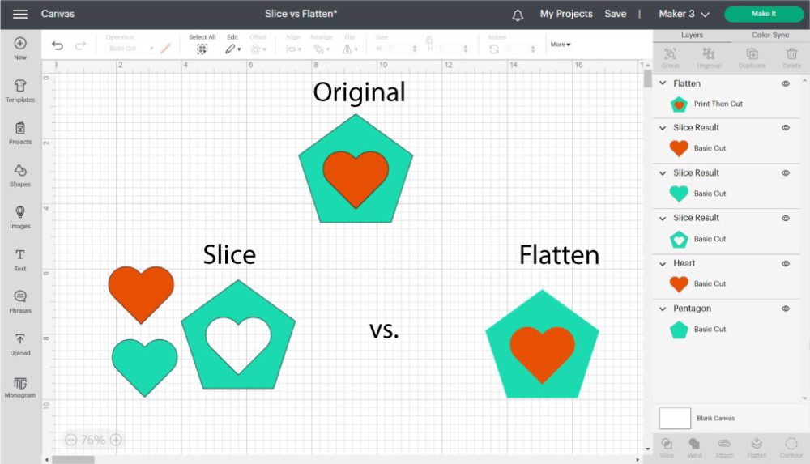Hide the Pentagon layer
Image resolution: width=810 pixels, height=464 pixels.
[x=785, y=309]
